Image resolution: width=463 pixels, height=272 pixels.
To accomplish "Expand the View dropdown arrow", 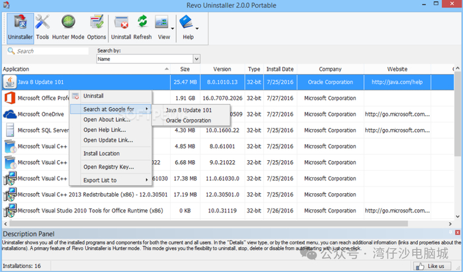I will 173,28.
